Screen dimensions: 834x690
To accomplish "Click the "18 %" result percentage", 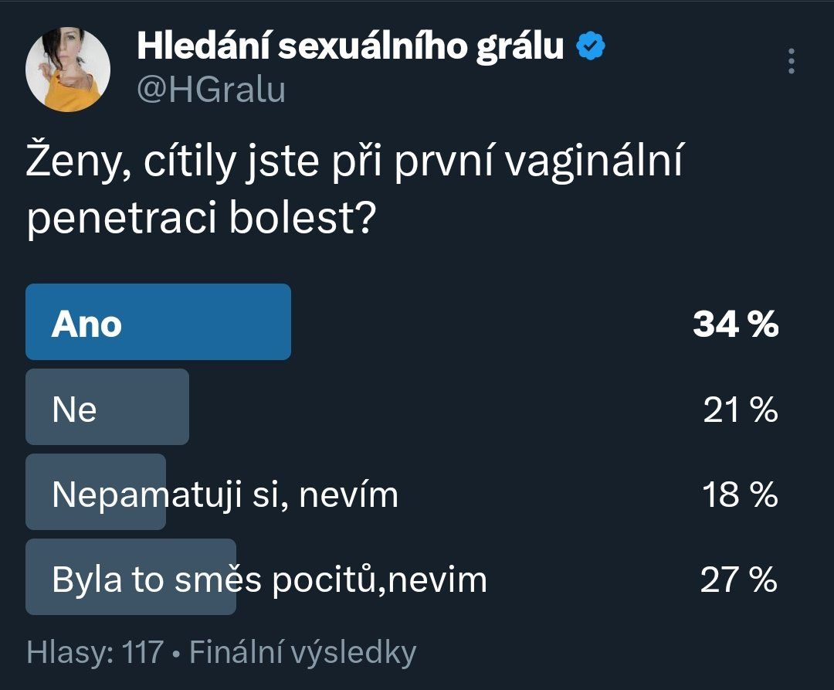I will [739, 495].
